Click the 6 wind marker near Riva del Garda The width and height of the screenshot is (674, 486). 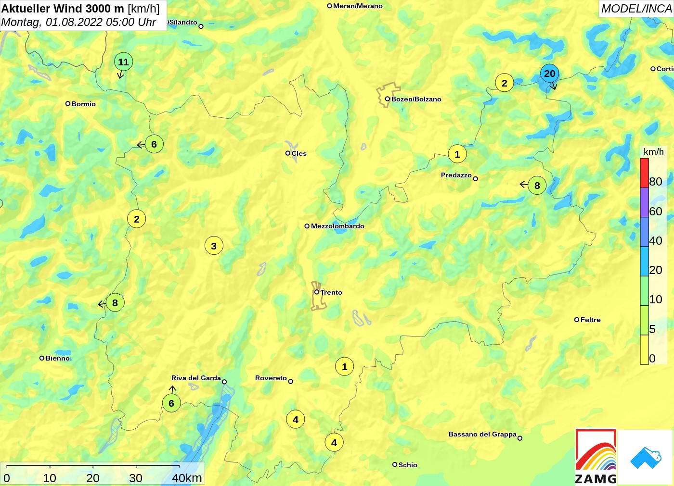click(171, 403)
